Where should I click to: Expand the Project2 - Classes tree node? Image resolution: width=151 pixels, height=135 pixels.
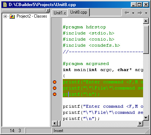(5, 16)
